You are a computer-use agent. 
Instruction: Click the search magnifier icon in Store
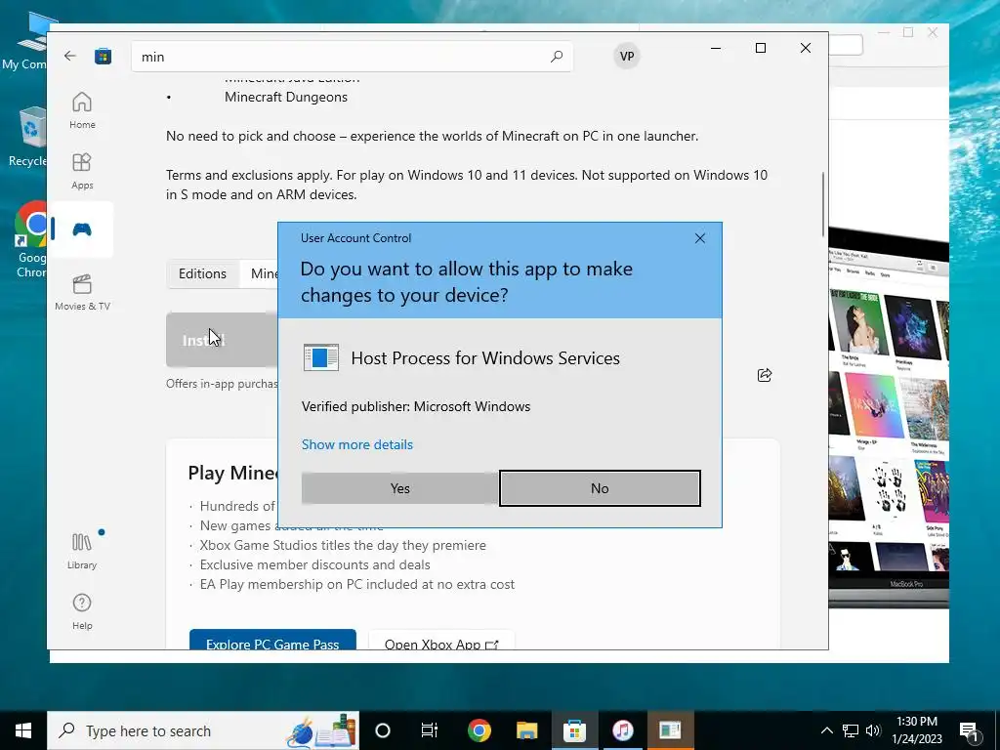click(x=556, y=56)
